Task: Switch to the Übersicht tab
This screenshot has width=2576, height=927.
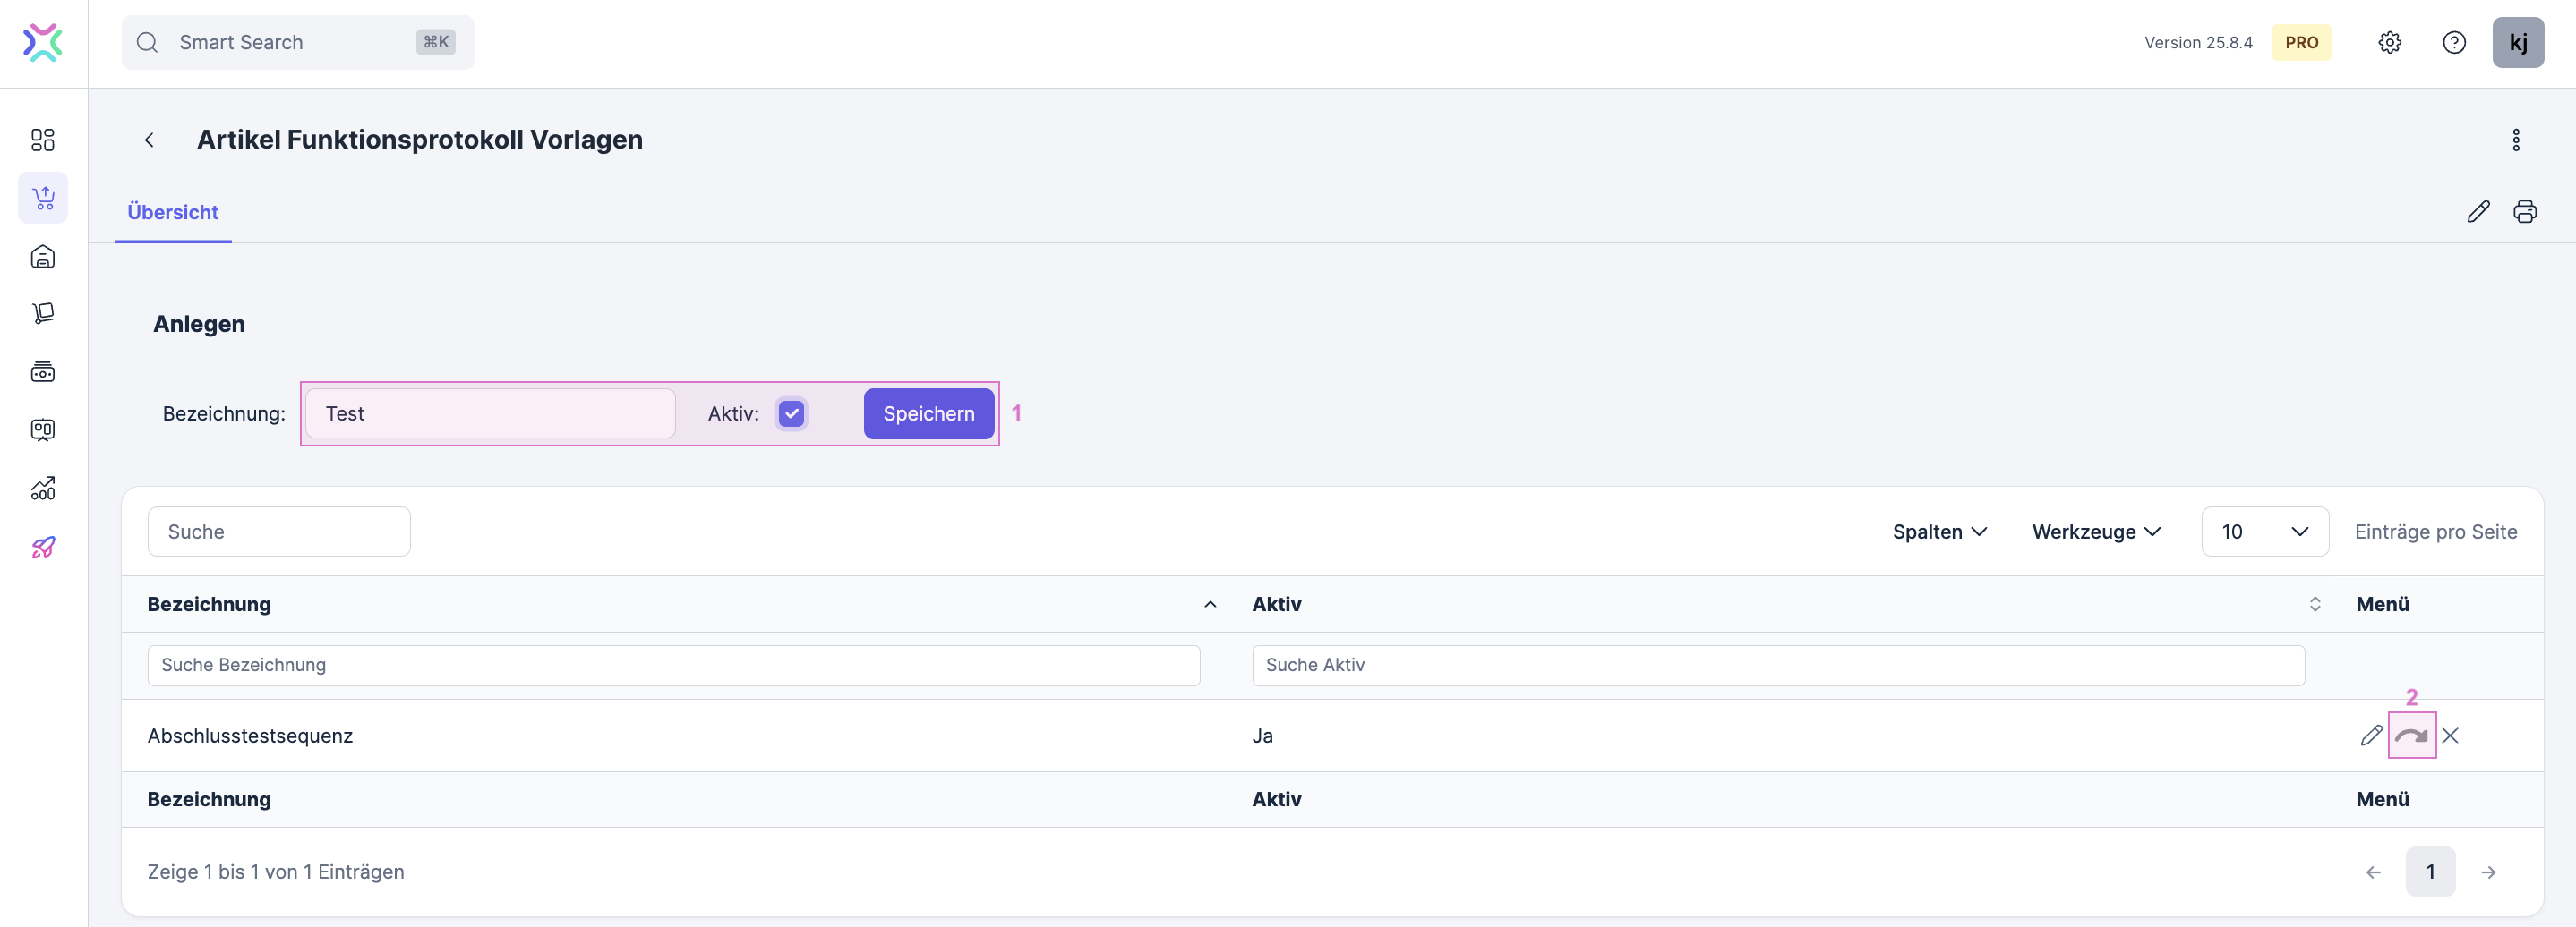Action: (172, 212)
